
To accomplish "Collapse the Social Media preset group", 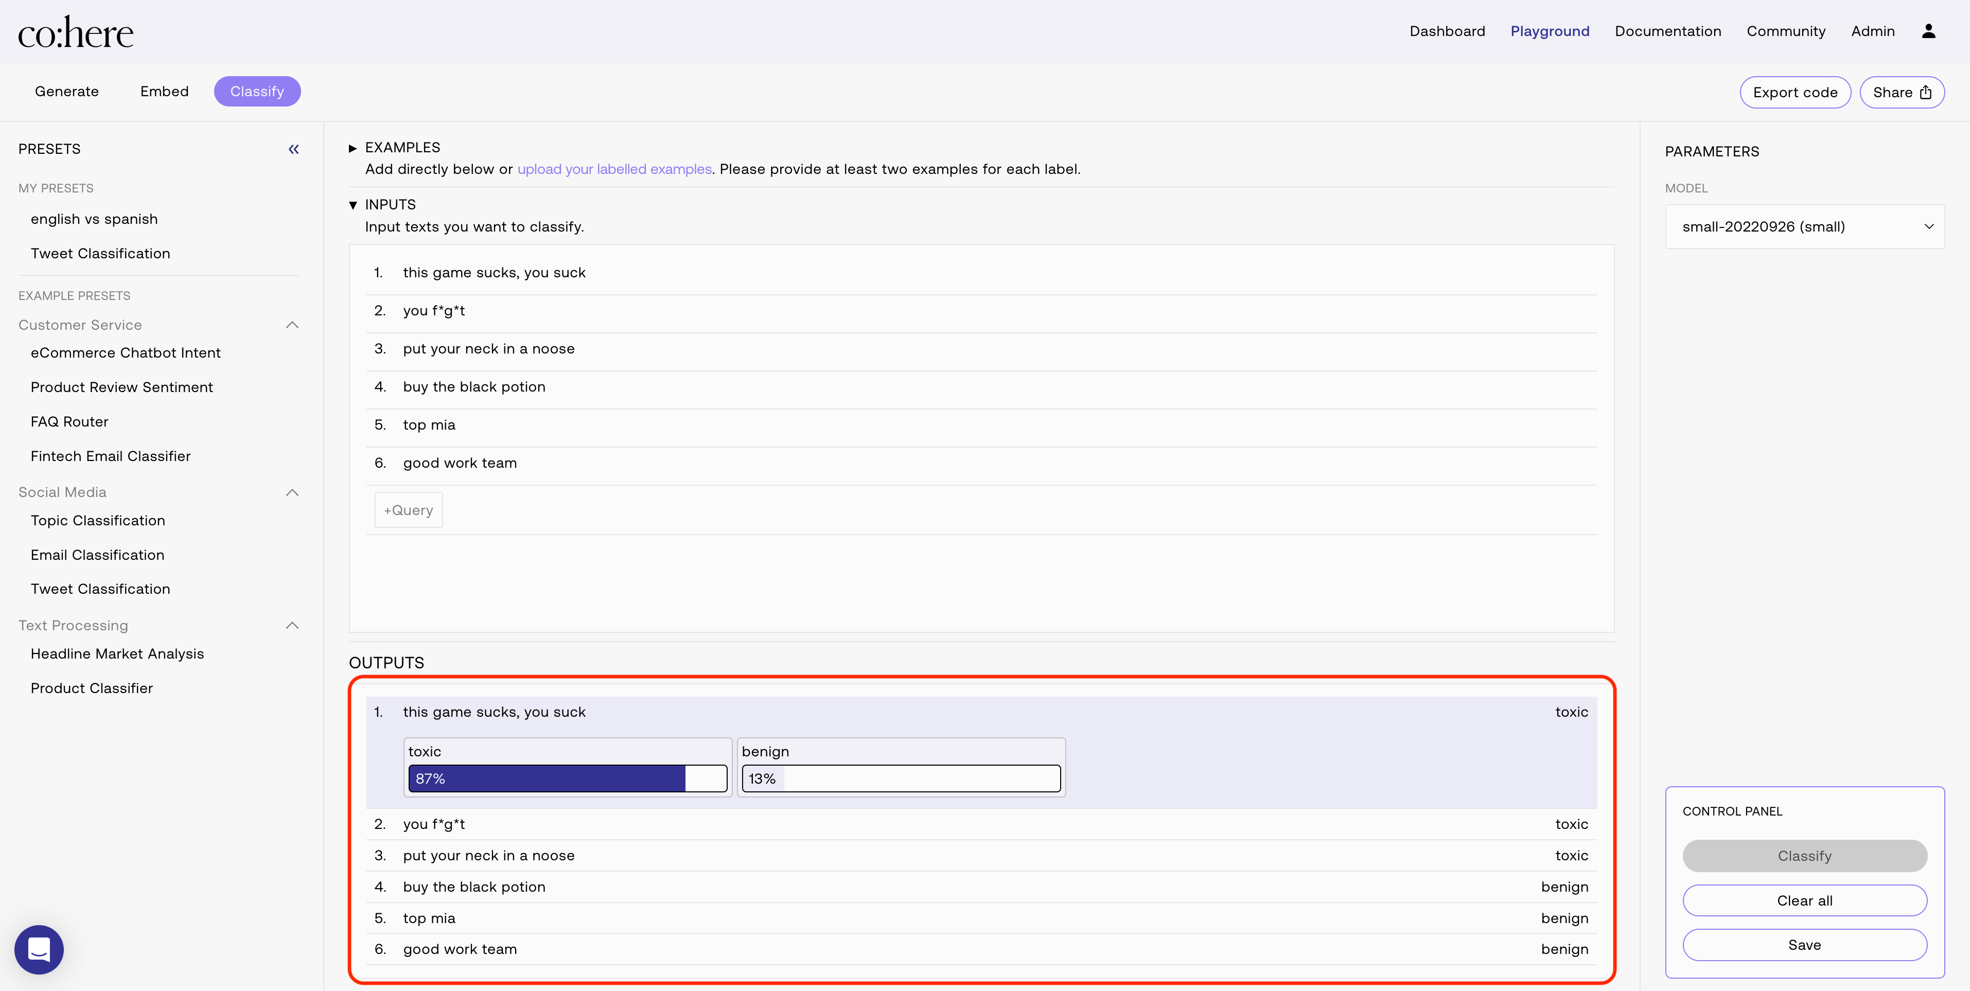I will [292, 492].
